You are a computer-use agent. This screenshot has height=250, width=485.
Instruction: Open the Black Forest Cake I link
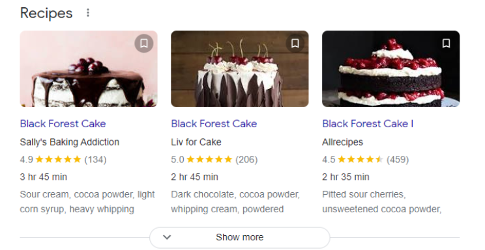click(x=368, y=124)
